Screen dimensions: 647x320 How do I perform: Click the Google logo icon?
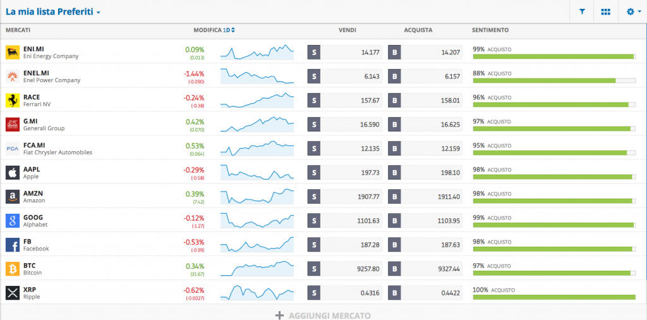[x=13, y=221]
